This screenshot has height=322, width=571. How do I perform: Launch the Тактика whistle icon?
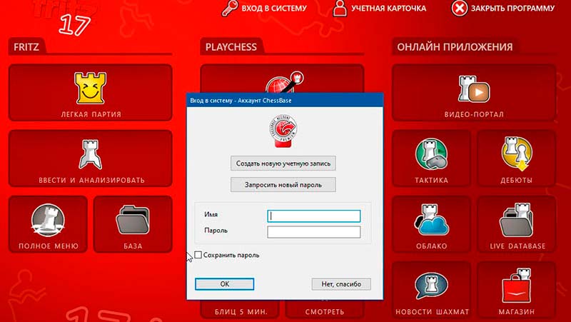[x=432, y=154]
